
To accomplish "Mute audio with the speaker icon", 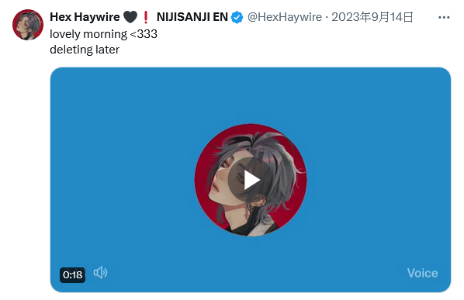I will pos(100,273).
